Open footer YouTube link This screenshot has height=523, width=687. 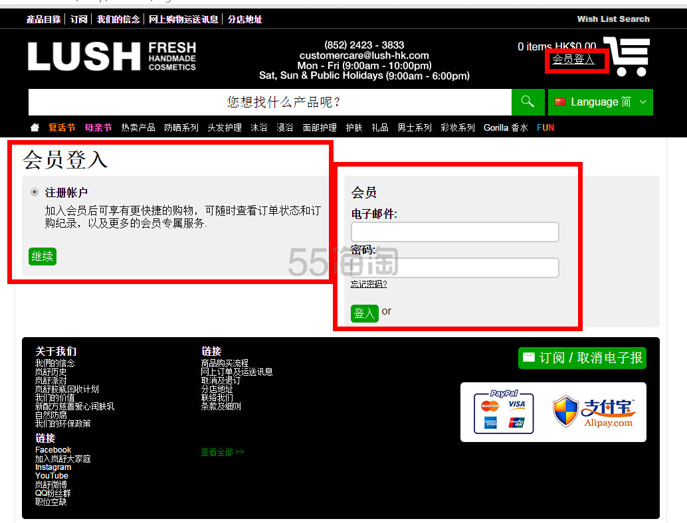pyautogui.click(x=52, y=476)
